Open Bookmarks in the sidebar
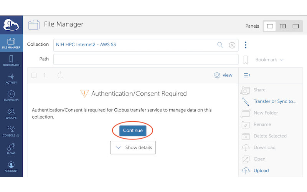 (x=11, y=61)
